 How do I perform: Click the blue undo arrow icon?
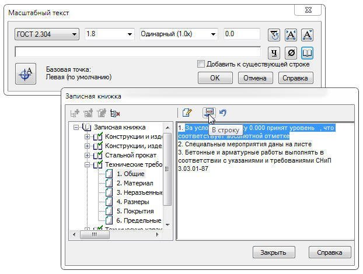pos(222,113)
